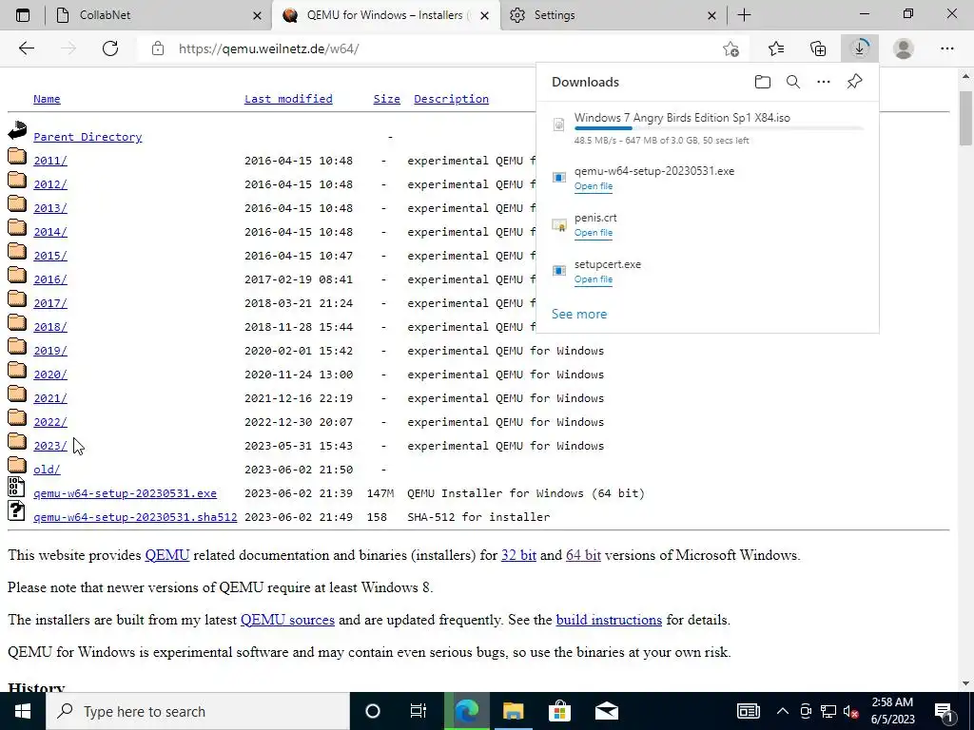Screen dimensions: 974x730
Task: Click the 2017/ folder icon
Action: pos(17,298)
